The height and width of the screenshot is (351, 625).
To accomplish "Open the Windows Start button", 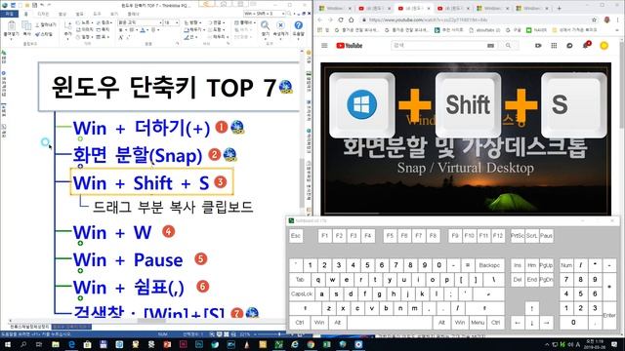I will (x=8, y=344).
